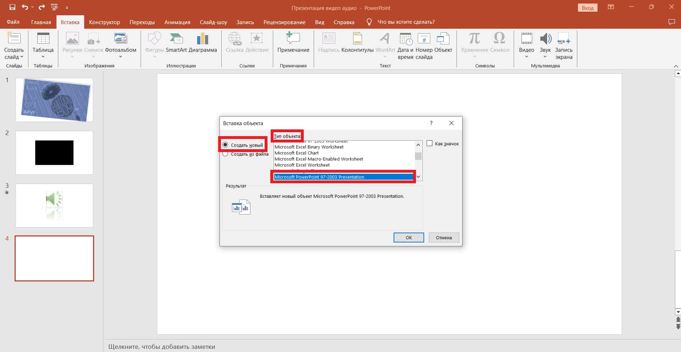Image resolution: width=681 pixels, height=352 pixels.
Task: Click the notes area Щелкните, чтобы добавить заметки
Action: [162, 346]
